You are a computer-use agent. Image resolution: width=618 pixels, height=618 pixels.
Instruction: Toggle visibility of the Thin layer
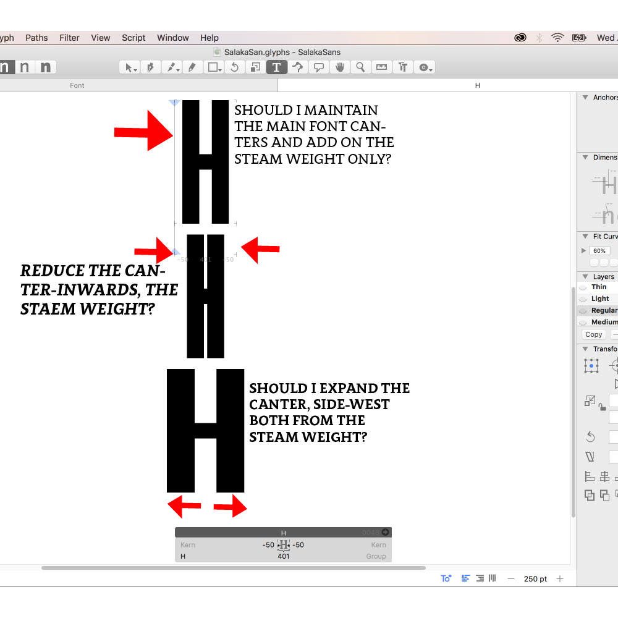pos(583,287)
